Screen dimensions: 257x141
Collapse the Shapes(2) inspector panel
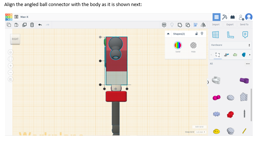point(168,34)
